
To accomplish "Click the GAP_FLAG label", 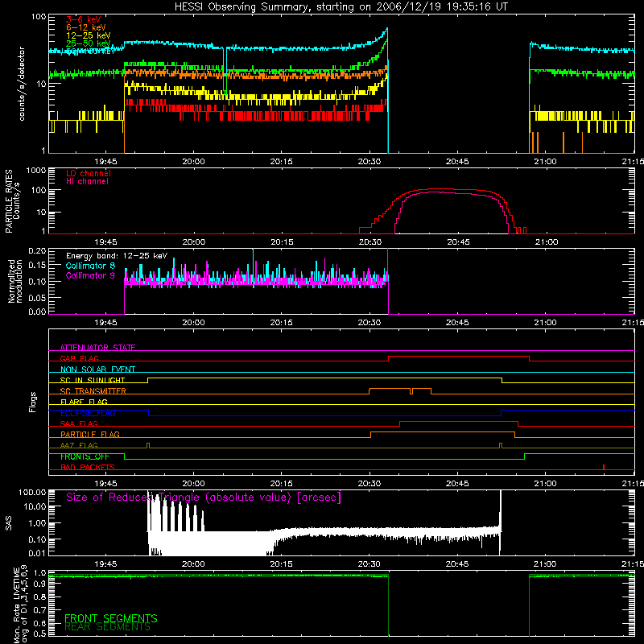I will tap(79, 358).
